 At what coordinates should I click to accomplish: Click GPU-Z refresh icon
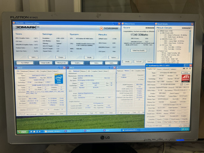pyautogui.click(x=187, y=69)
